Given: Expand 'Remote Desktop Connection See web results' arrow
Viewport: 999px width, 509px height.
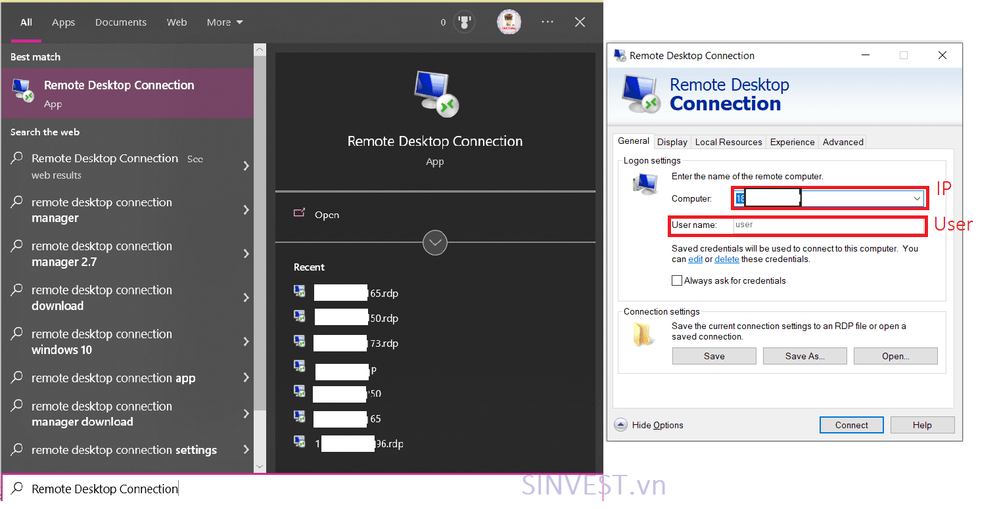Looking at the screenshot, I should pos(246,166).
